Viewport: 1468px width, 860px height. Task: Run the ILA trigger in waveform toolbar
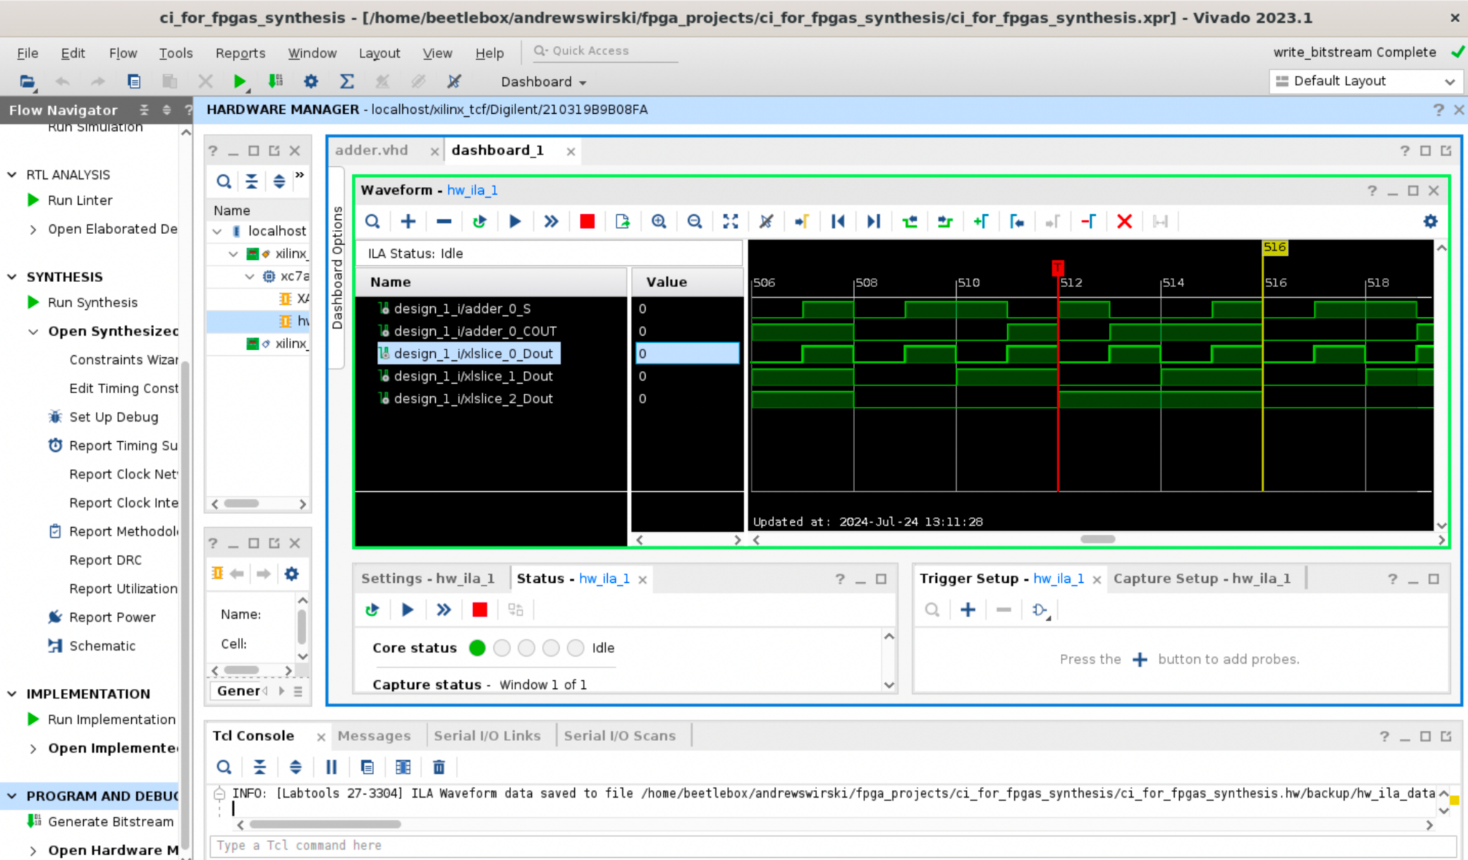[515, 221]
